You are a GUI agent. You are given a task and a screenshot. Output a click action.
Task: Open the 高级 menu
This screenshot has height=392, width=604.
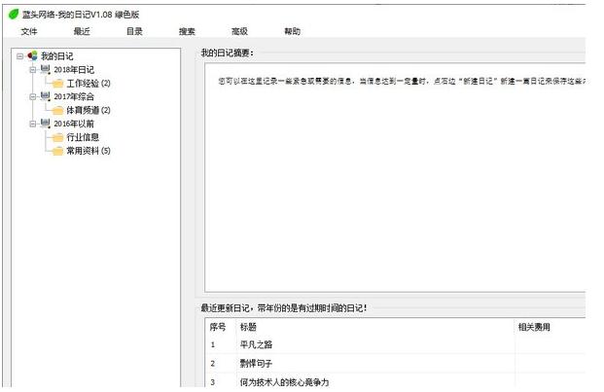[x=239, y=31]
